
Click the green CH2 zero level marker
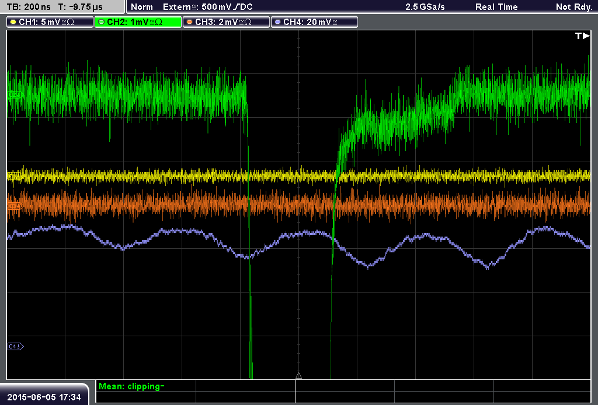click(x=15, y=94)
